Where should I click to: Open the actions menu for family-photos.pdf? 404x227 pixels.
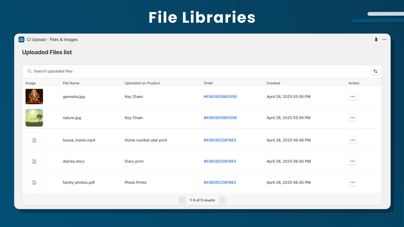click(x=352, y=182)
